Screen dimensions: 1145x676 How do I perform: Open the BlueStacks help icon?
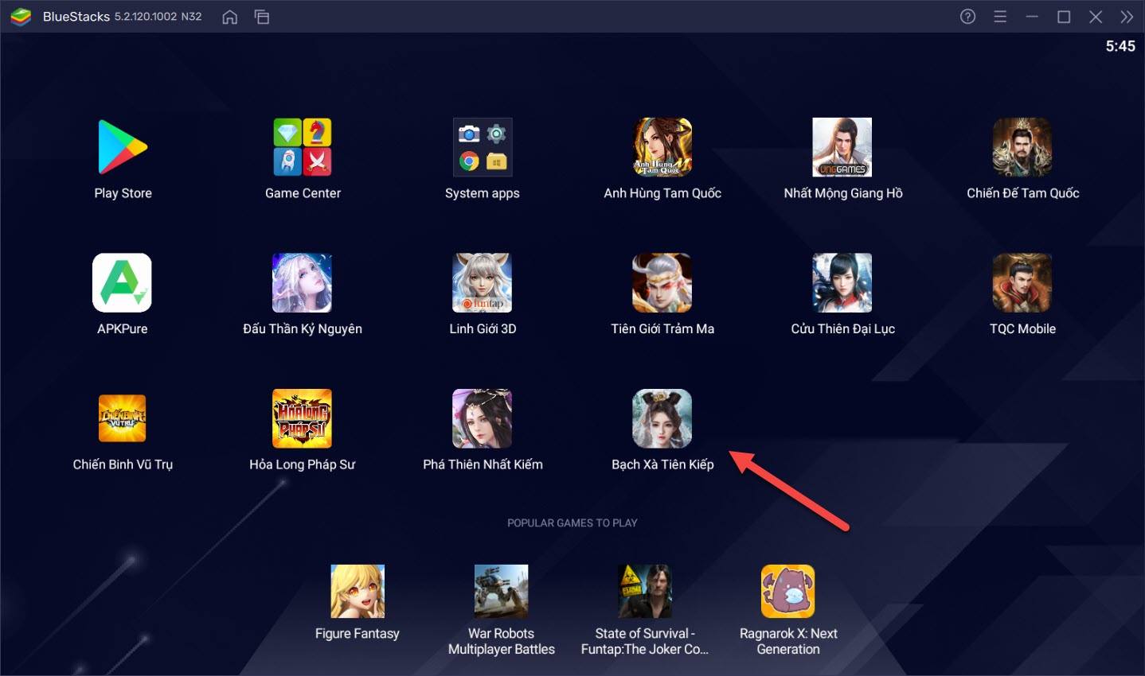[968, 17]
